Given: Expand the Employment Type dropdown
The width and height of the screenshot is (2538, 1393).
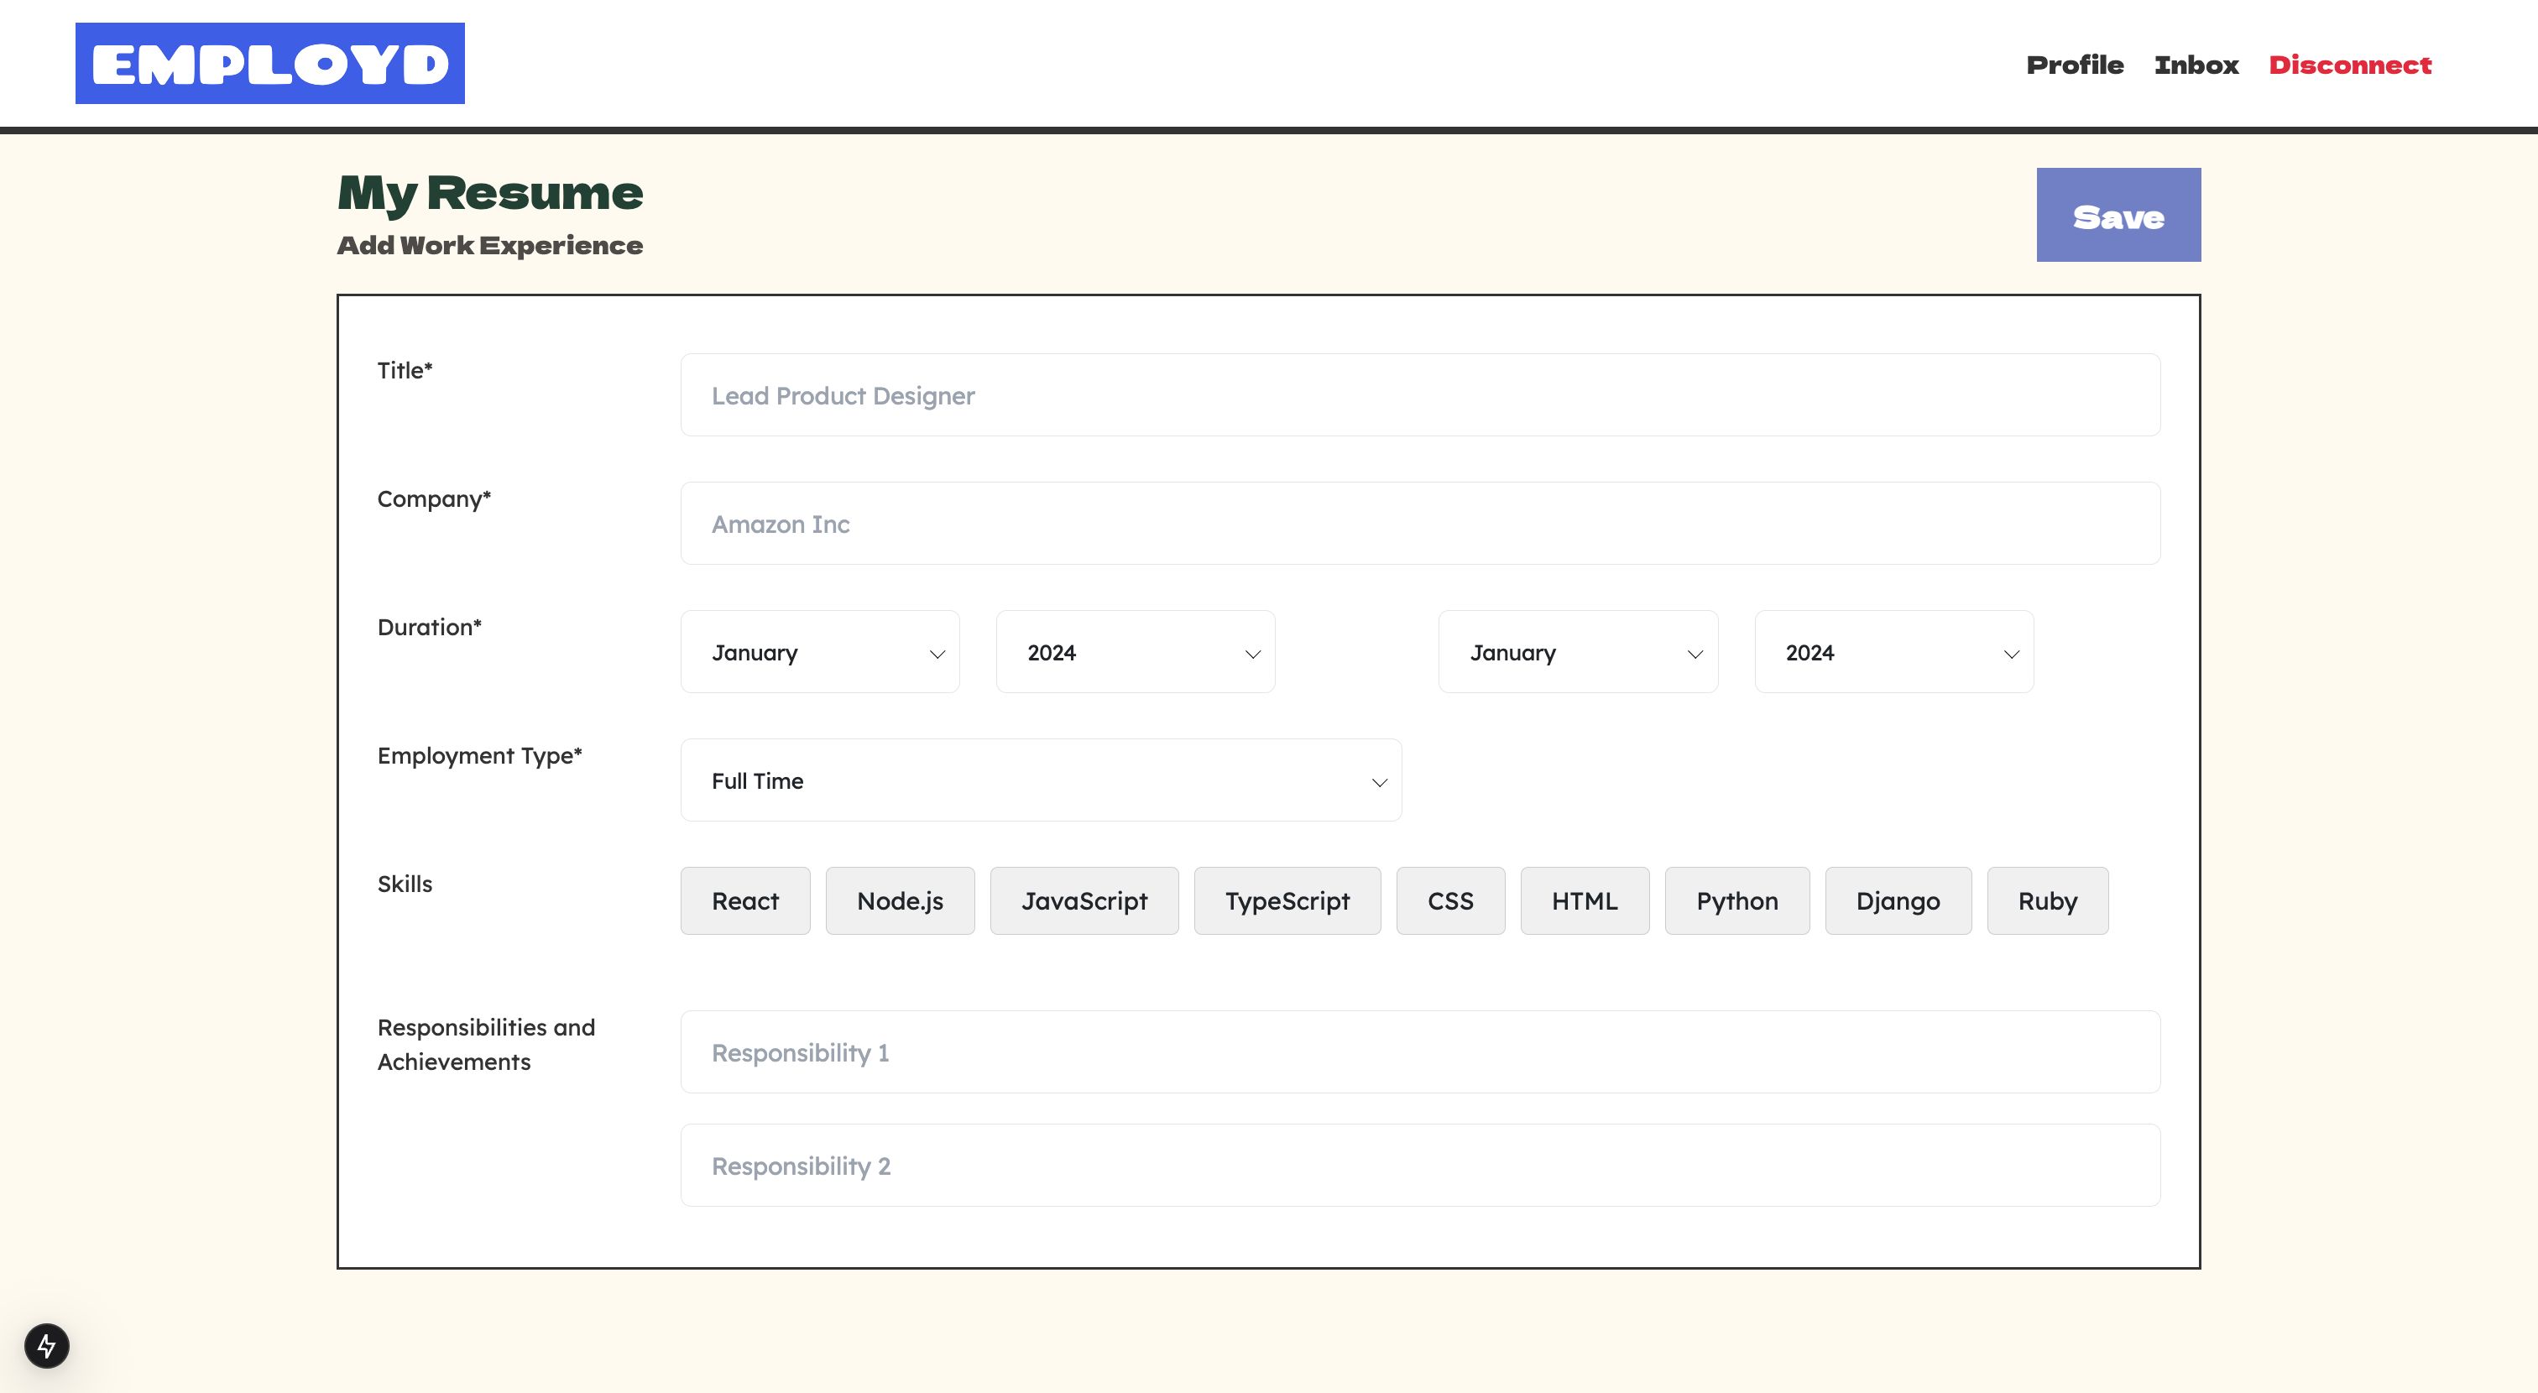Looking at the screenshot, I should click(x=1041, y=780).
